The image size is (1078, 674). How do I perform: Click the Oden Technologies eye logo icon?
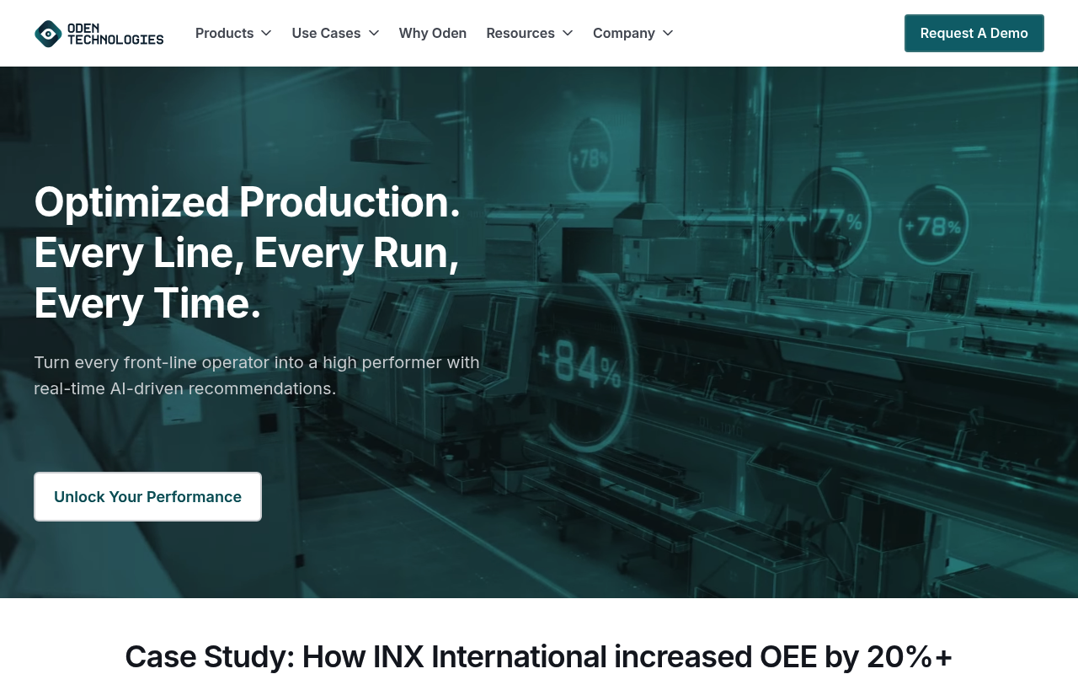[48, 34]
